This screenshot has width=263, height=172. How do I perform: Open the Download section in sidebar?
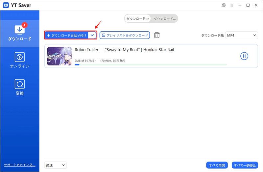(20, 34)
